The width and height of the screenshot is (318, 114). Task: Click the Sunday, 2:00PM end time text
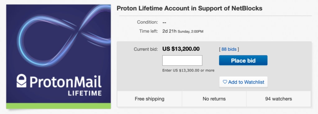pyautogui.click(x=190, y=32)
